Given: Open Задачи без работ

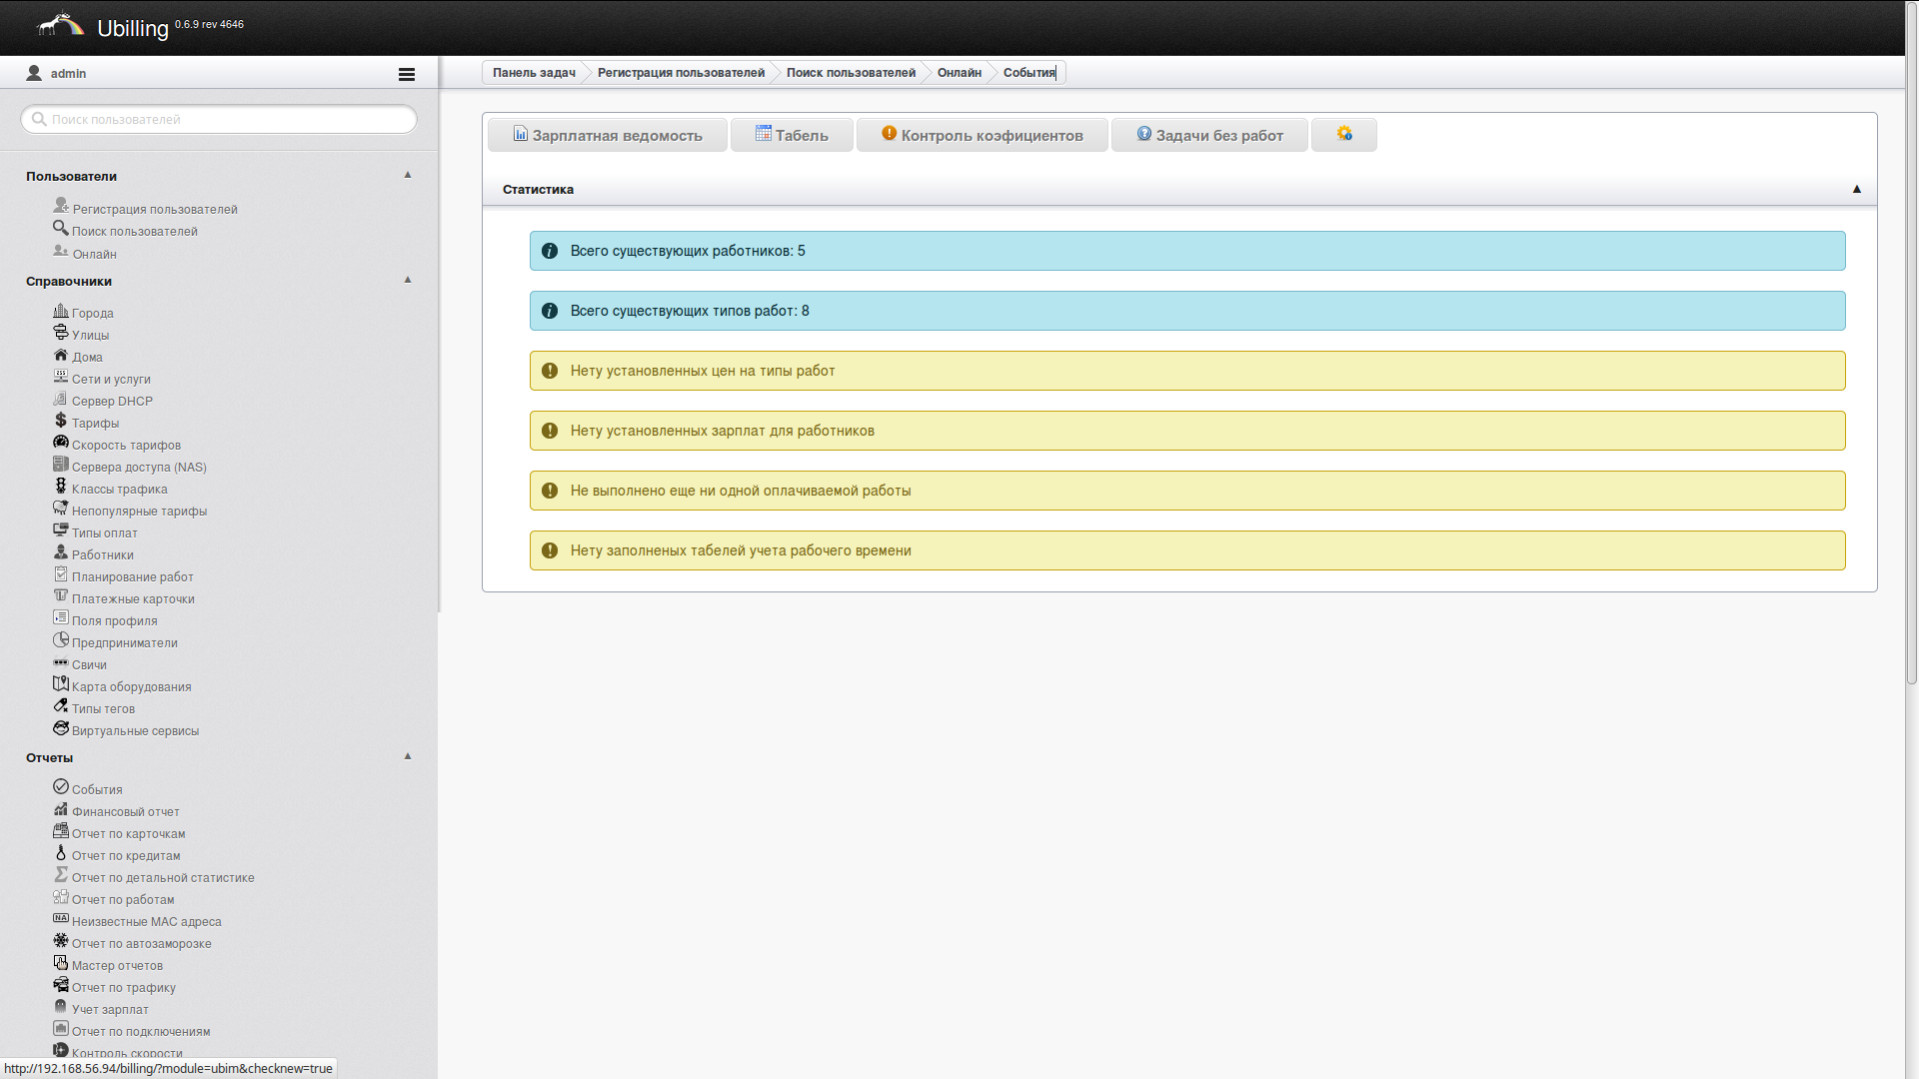Looking at the screenshot, I should 1209,135.
